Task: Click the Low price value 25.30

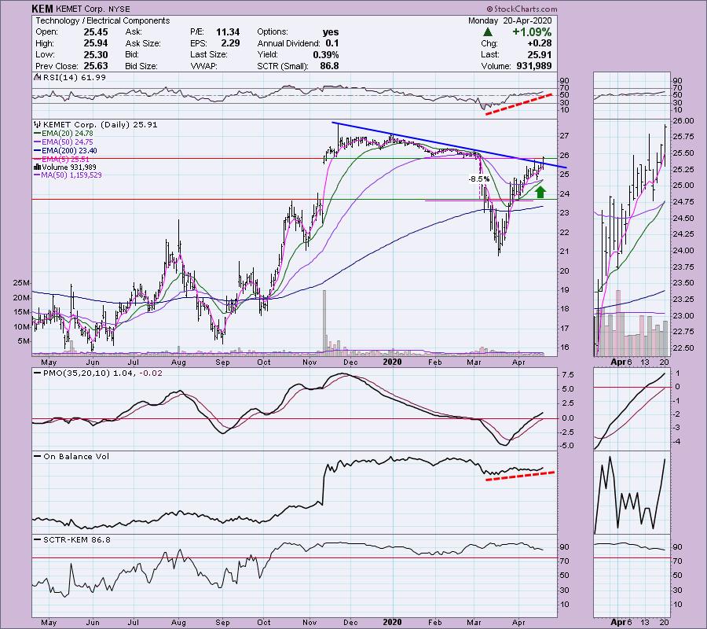Action: pyautogui.click(x=96, y=54)
